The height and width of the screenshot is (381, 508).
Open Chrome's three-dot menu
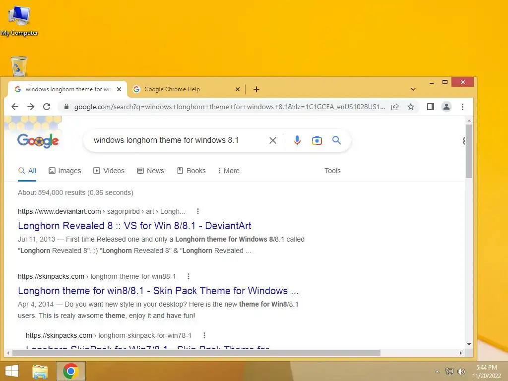(x=462, y=107)
